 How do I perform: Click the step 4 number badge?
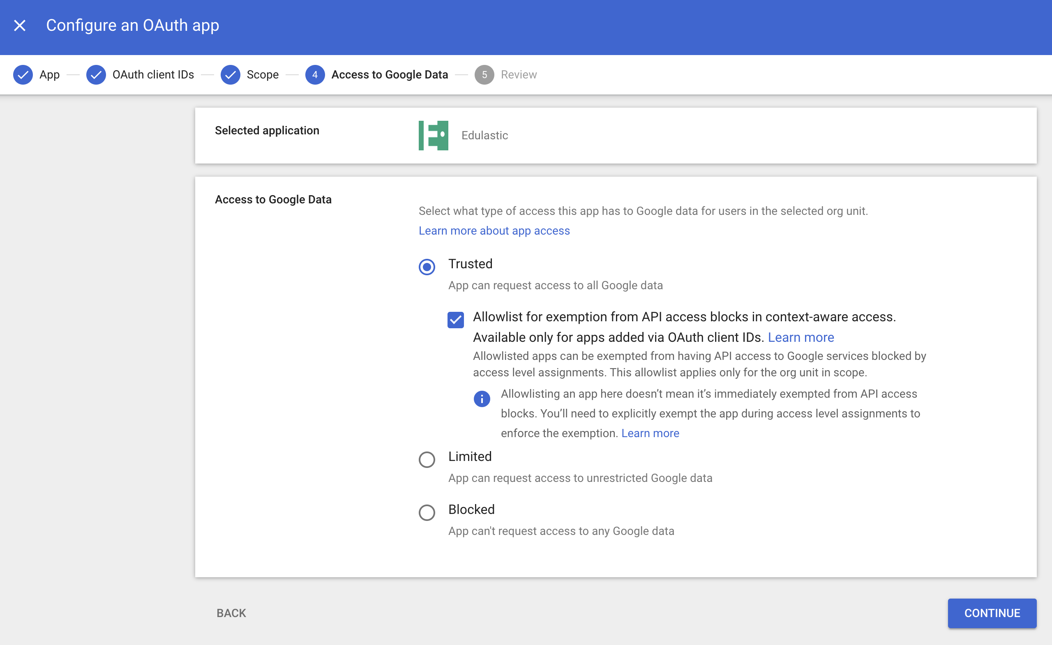tap(315, 75)
